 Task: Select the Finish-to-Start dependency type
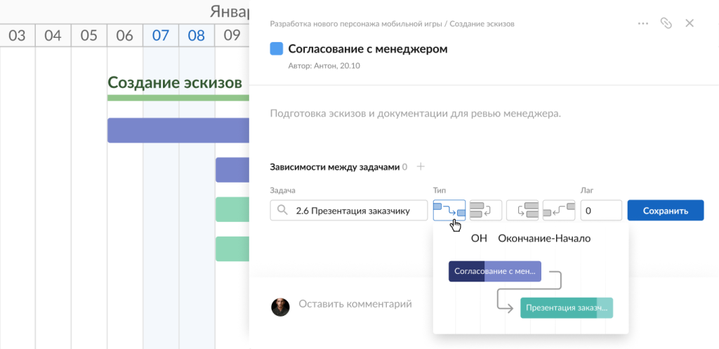449,211
